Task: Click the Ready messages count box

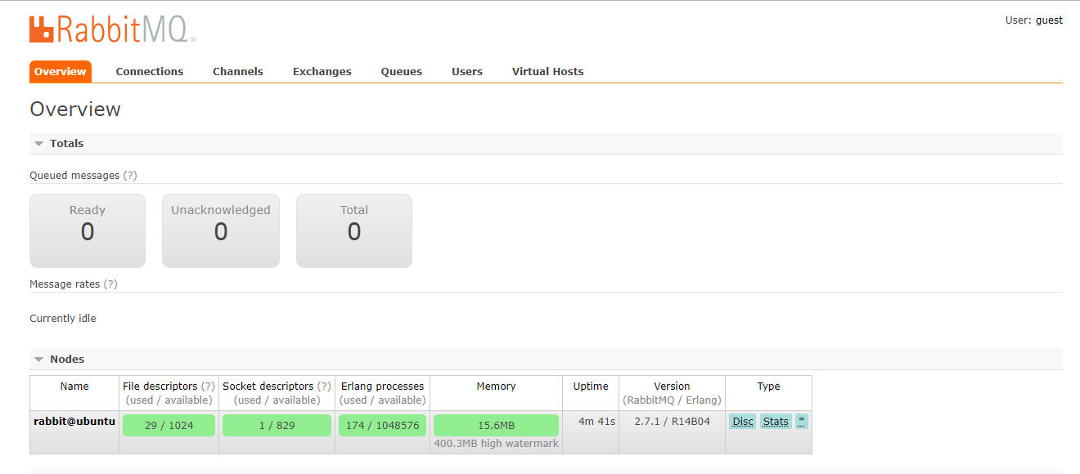Action: 88,230
